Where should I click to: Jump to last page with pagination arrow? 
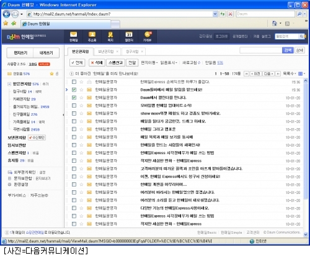point(278,74)
